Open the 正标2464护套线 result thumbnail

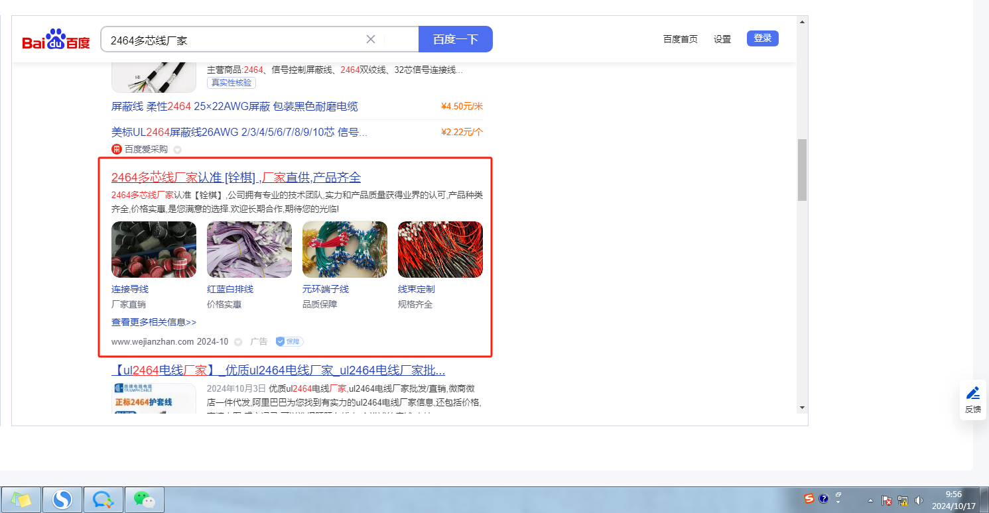pyautogui.click(x=154, y=398)
